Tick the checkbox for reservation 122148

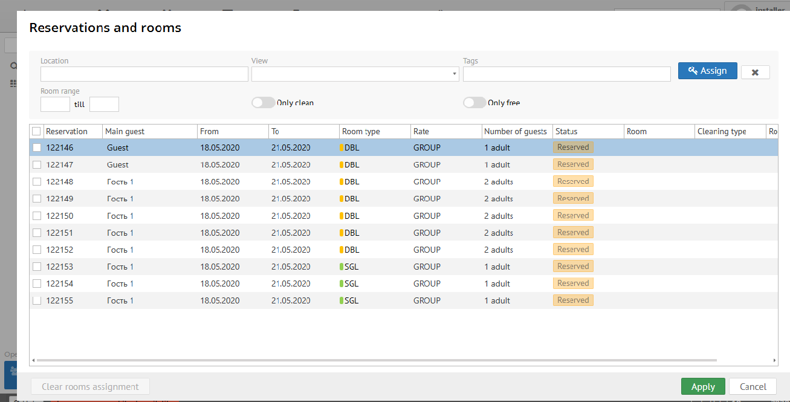click(37, 181)
